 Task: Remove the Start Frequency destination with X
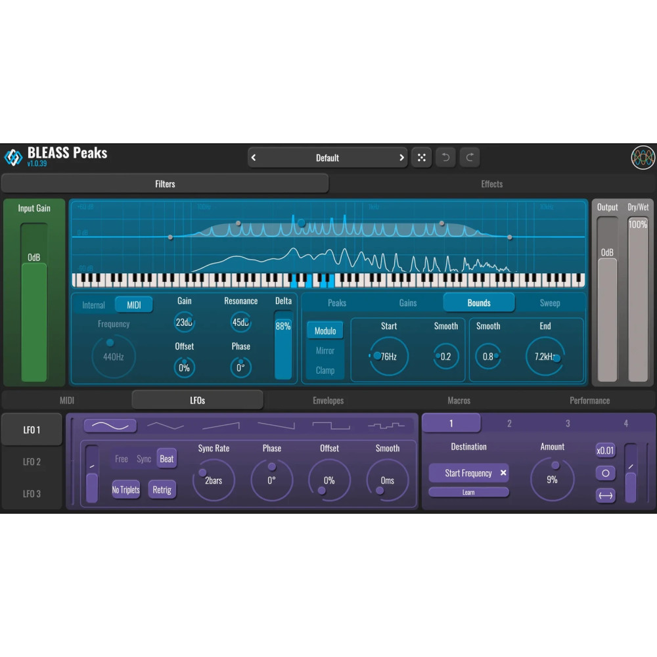pos(503,473)
